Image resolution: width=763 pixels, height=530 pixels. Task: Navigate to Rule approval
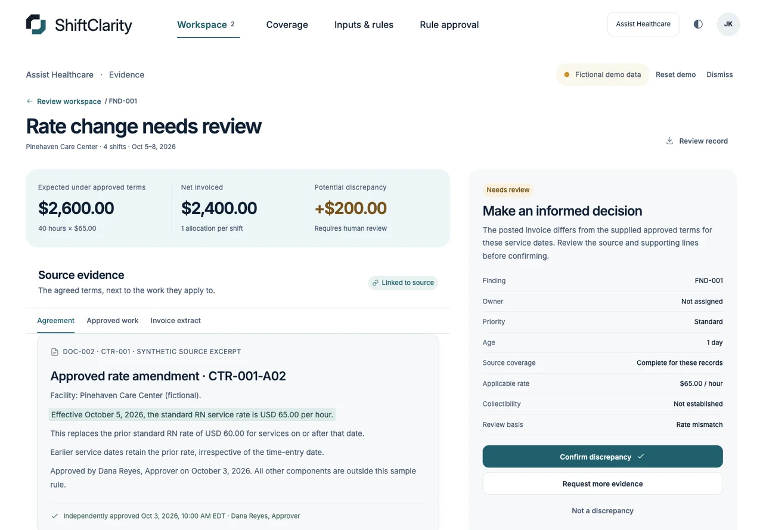click(449, 25)
